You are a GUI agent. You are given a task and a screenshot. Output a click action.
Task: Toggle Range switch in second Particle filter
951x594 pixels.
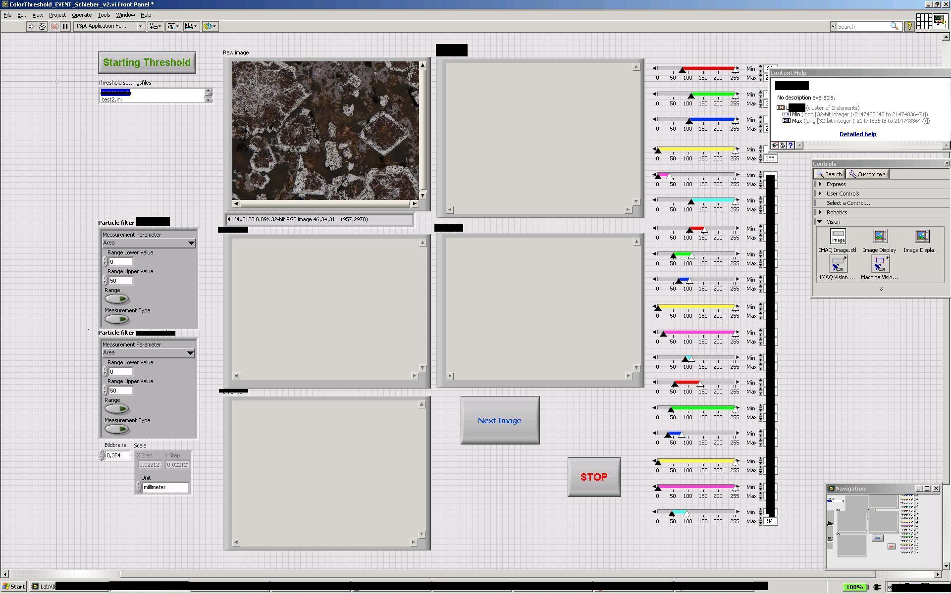tap(117, 409)
